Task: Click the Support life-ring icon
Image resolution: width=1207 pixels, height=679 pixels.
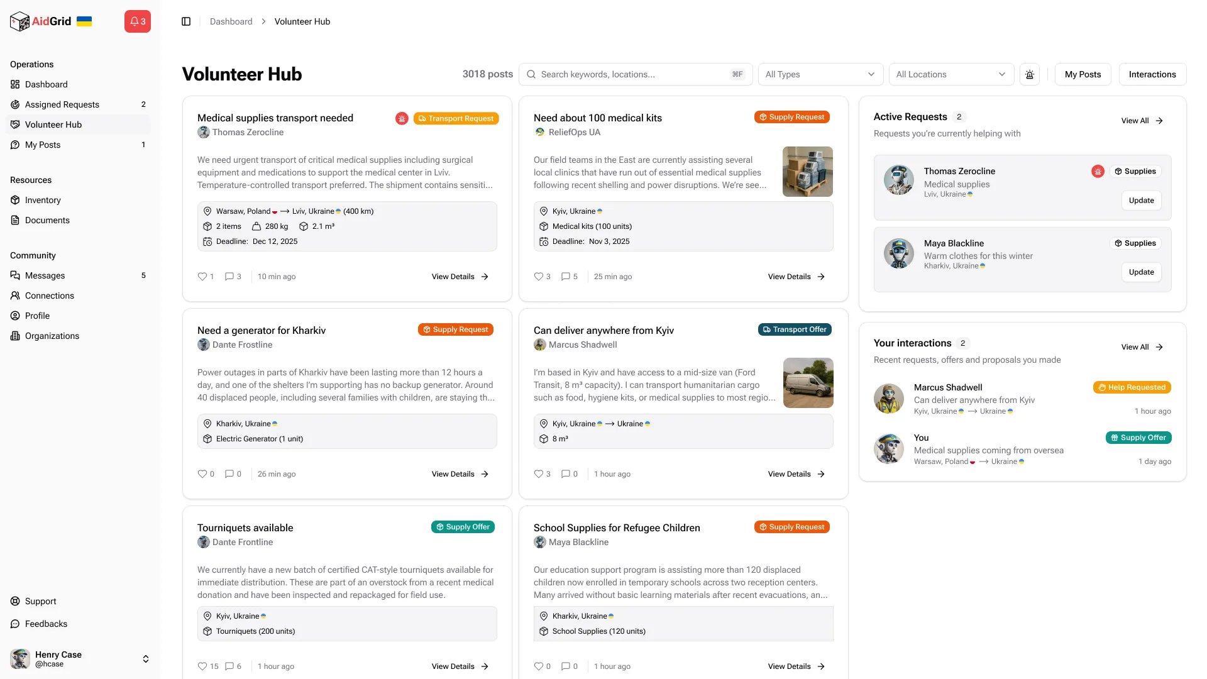Action: tap(15, 601)
